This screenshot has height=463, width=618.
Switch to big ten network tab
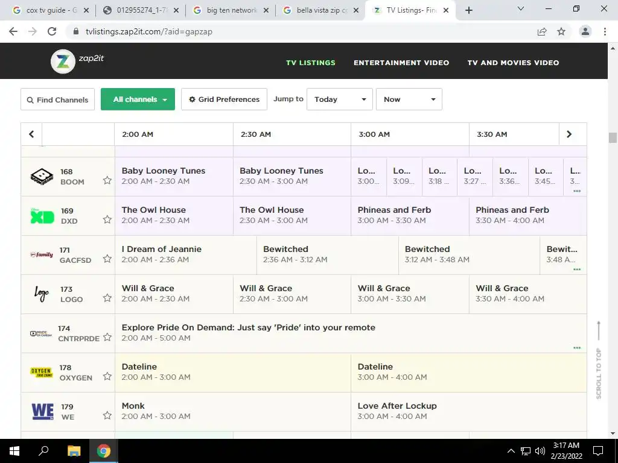(x=232, y=10)
